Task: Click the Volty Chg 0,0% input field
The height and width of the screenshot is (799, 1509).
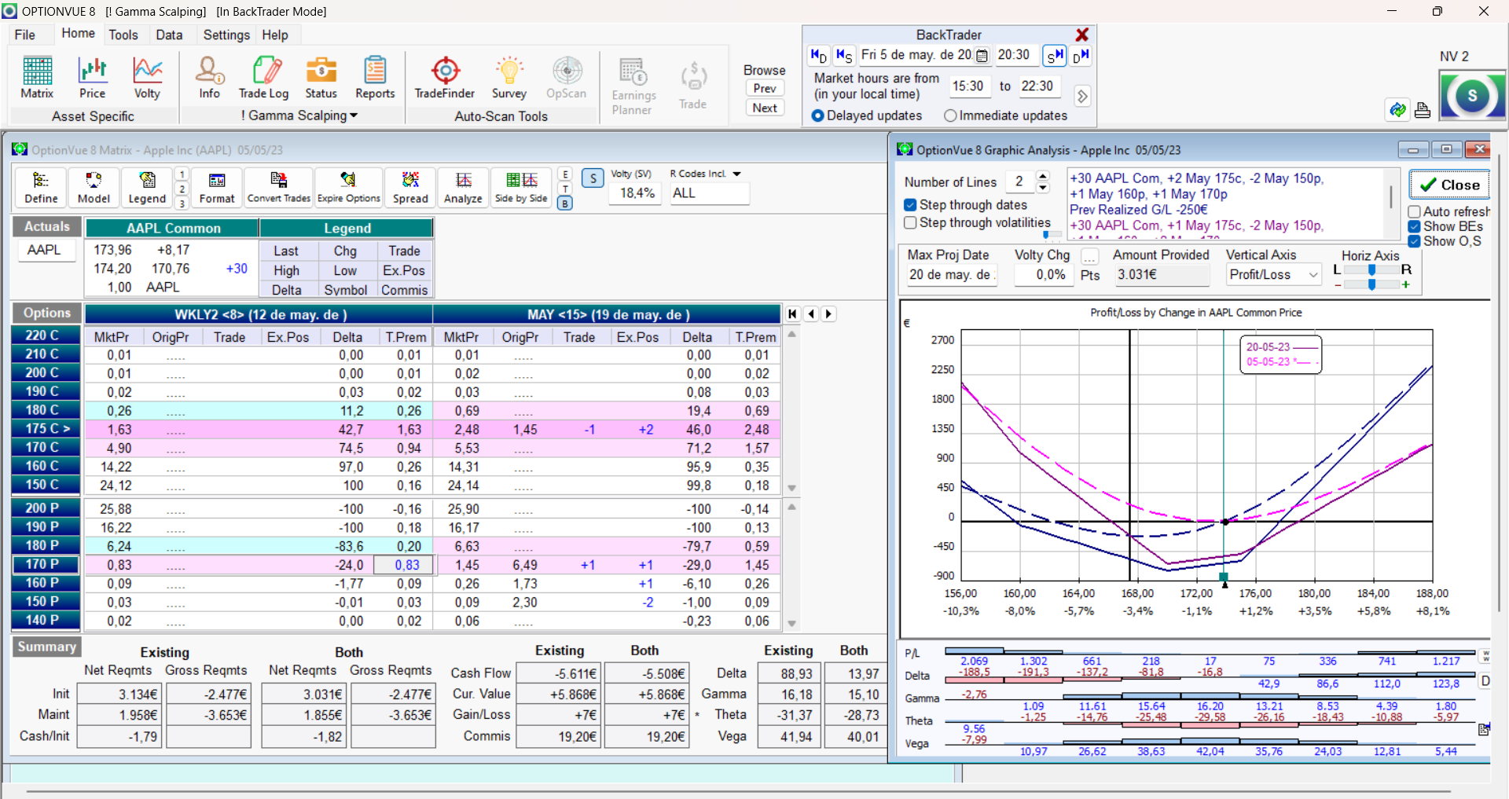Action: pyautogui.click(x=1044, y=275)
